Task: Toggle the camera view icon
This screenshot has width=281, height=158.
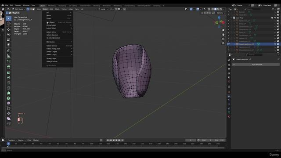Action: (223, 39)
